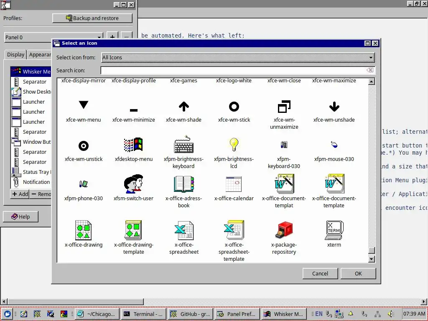The image size is (428, 321).
Task: Click the EN keyboard layout indicator
Action: (318, 314)
